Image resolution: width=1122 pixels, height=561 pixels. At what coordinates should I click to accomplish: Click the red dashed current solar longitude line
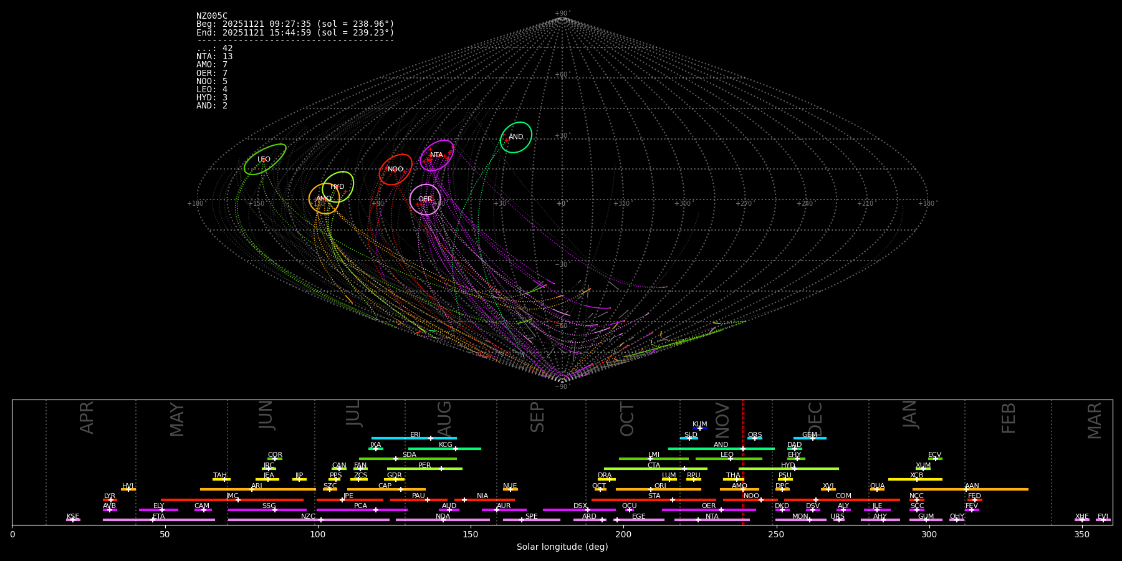(743, 462)
